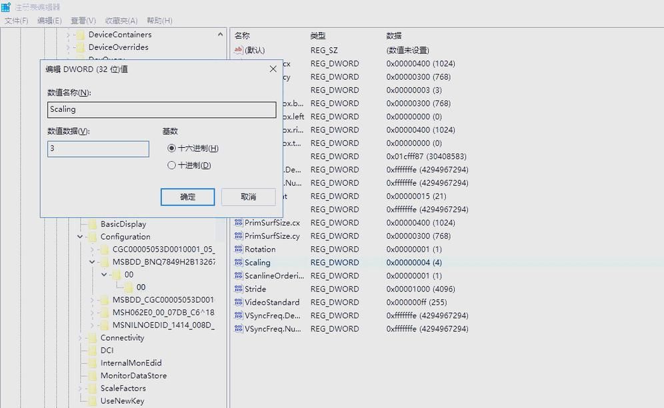Click inside the 数值数据 input field
This screenshot has width=664, height=408.
(98, 148)
